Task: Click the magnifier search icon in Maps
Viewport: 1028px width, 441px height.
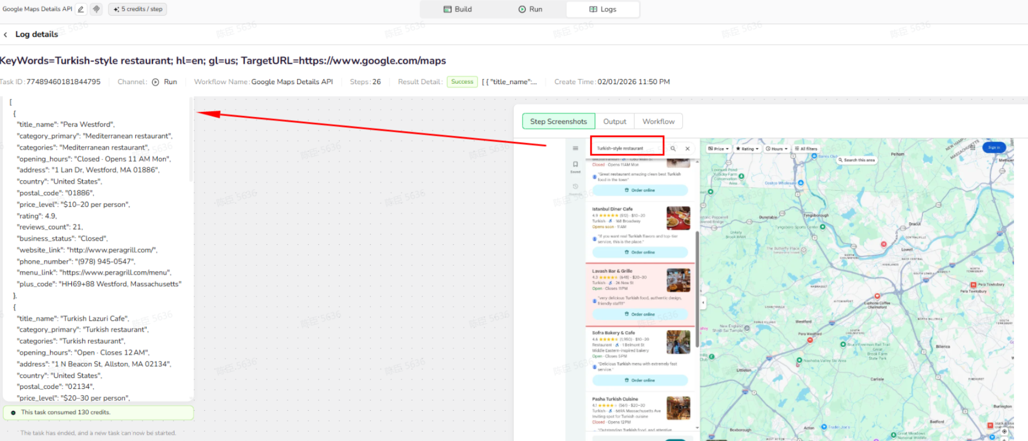Action: 673,149
